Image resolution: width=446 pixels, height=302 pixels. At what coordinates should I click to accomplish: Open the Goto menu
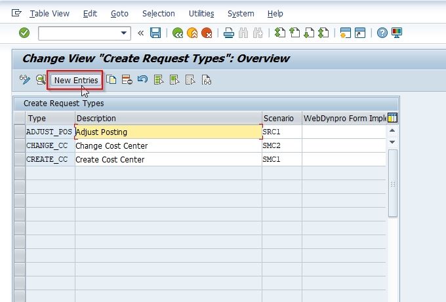119,14
